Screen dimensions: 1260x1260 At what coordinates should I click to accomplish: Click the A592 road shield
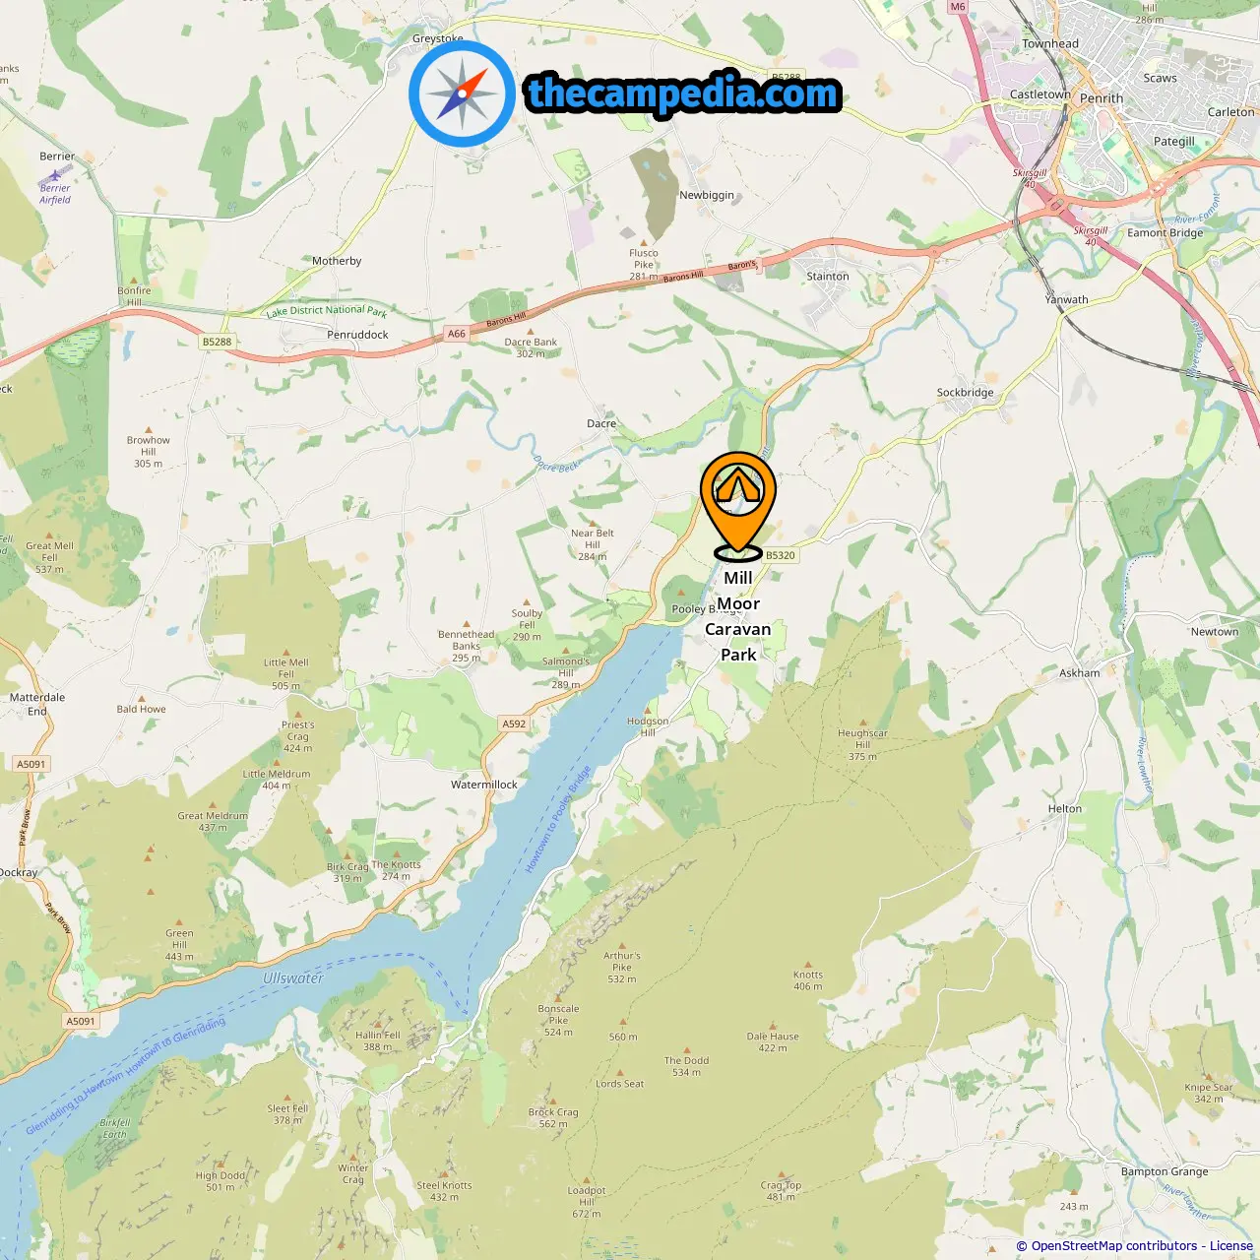514,724
